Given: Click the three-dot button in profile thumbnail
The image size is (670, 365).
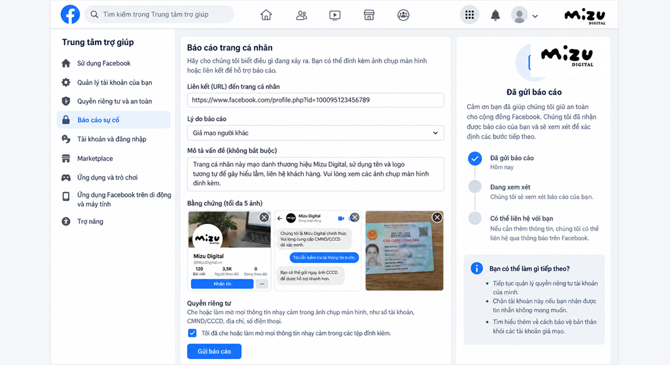Looking at the screenshot, I should click(262, 284).
